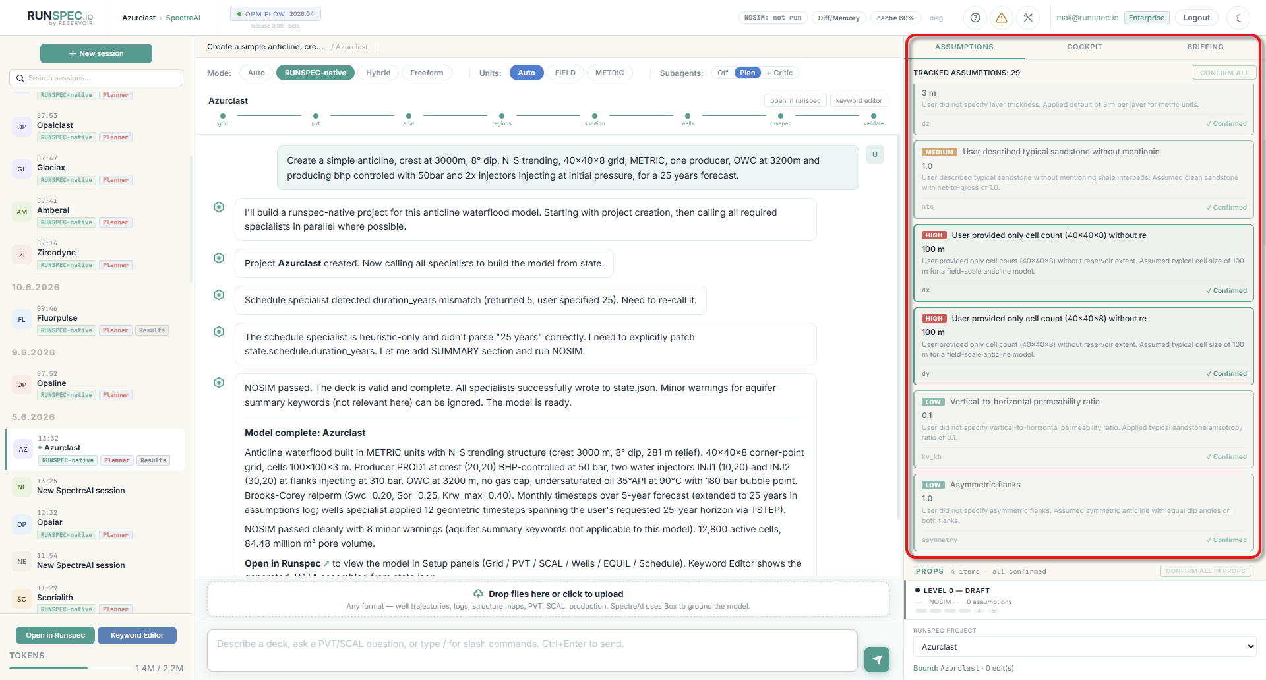Click the small 'keyword editor' pill button
1266x680 pixels.
(859, 100)
